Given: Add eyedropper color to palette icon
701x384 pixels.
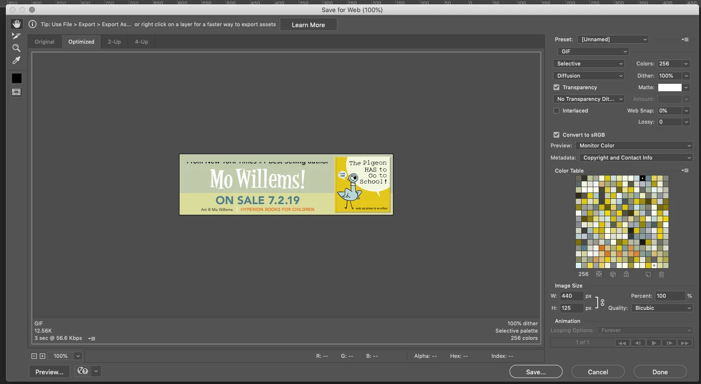Looking at the screenshot, I should pos(648,274).
